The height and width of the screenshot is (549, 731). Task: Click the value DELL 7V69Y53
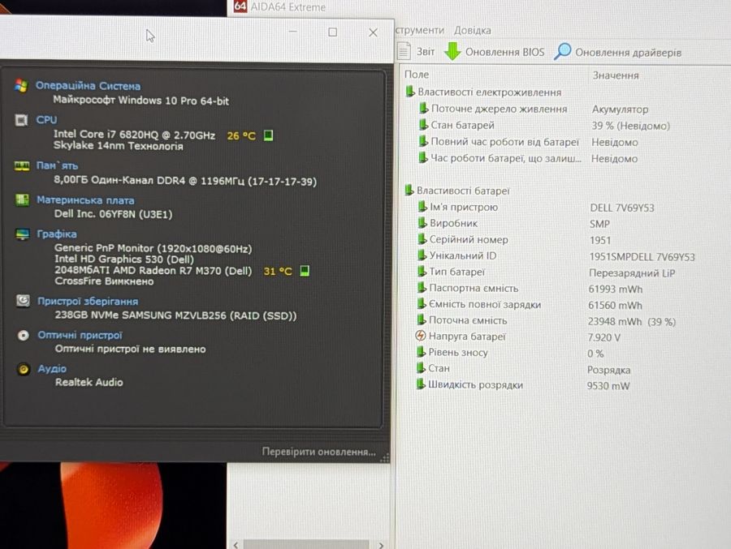622,208
